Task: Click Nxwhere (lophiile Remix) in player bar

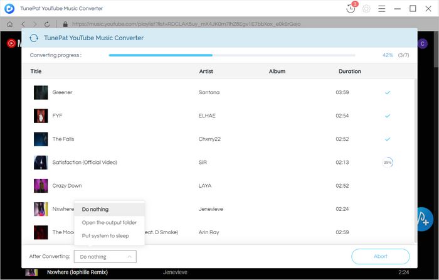Action: click(x=77, y=272)
